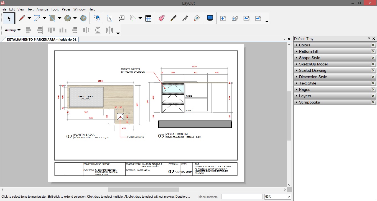
Task: Close the Scrapbooks panel
Action: pyautogui.click(x=373, y=102)
